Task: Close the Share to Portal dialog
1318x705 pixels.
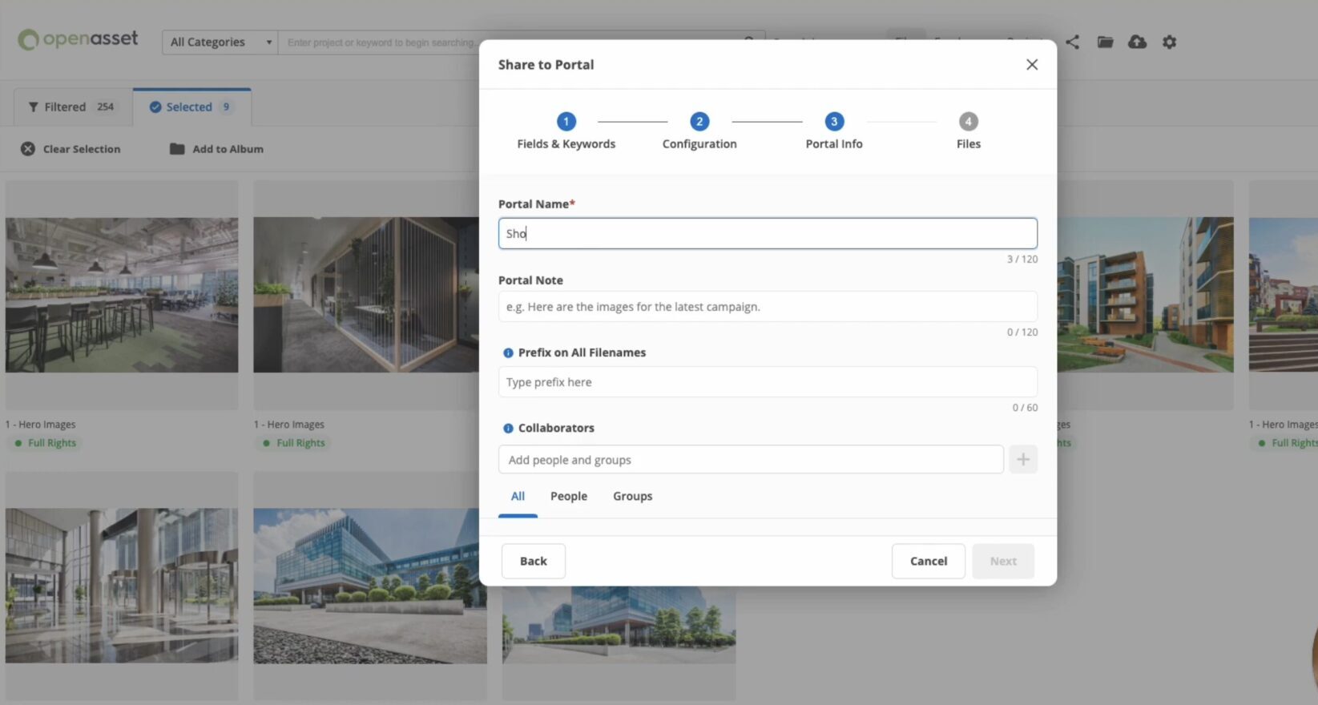Action: point(1032,65)
